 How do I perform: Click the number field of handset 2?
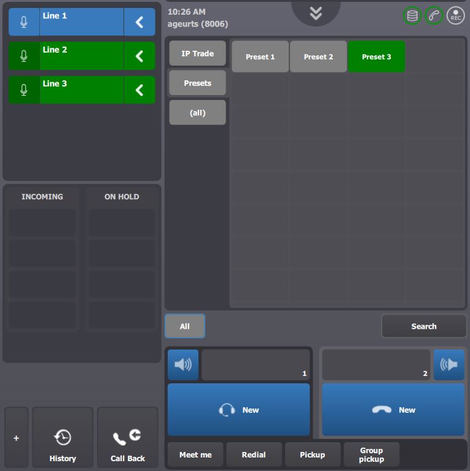pyautogui.click(x=376, y=365)
